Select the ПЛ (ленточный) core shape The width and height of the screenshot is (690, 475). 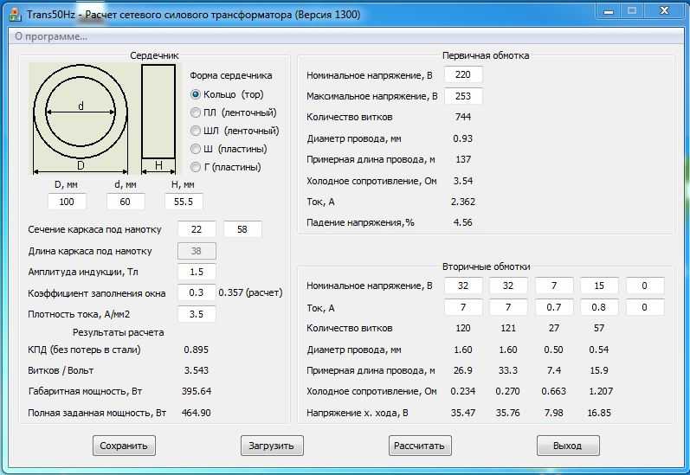pos(233,112)
